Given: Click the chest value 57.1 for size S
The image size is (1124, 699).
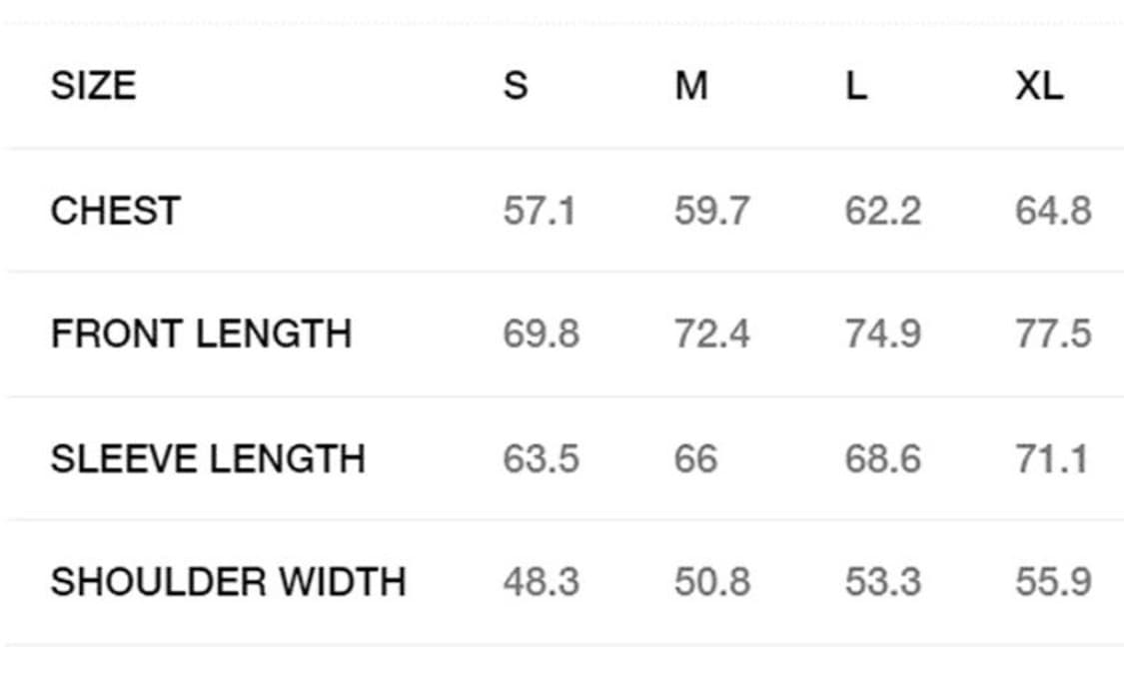Looking at the screenshot, I should [540, 212].
